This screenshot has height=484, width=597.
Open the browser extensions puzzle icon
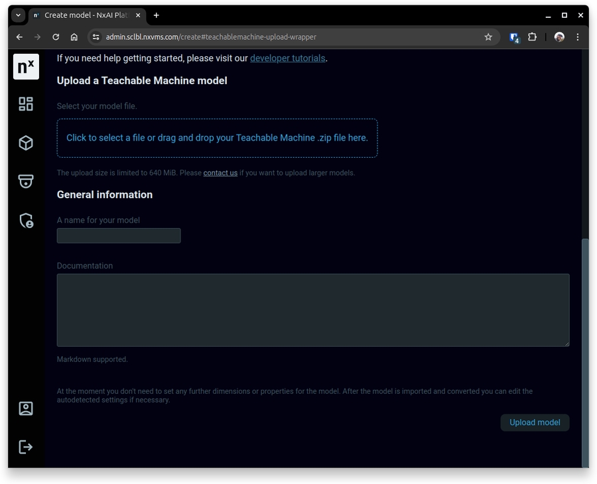click(532, 37)
